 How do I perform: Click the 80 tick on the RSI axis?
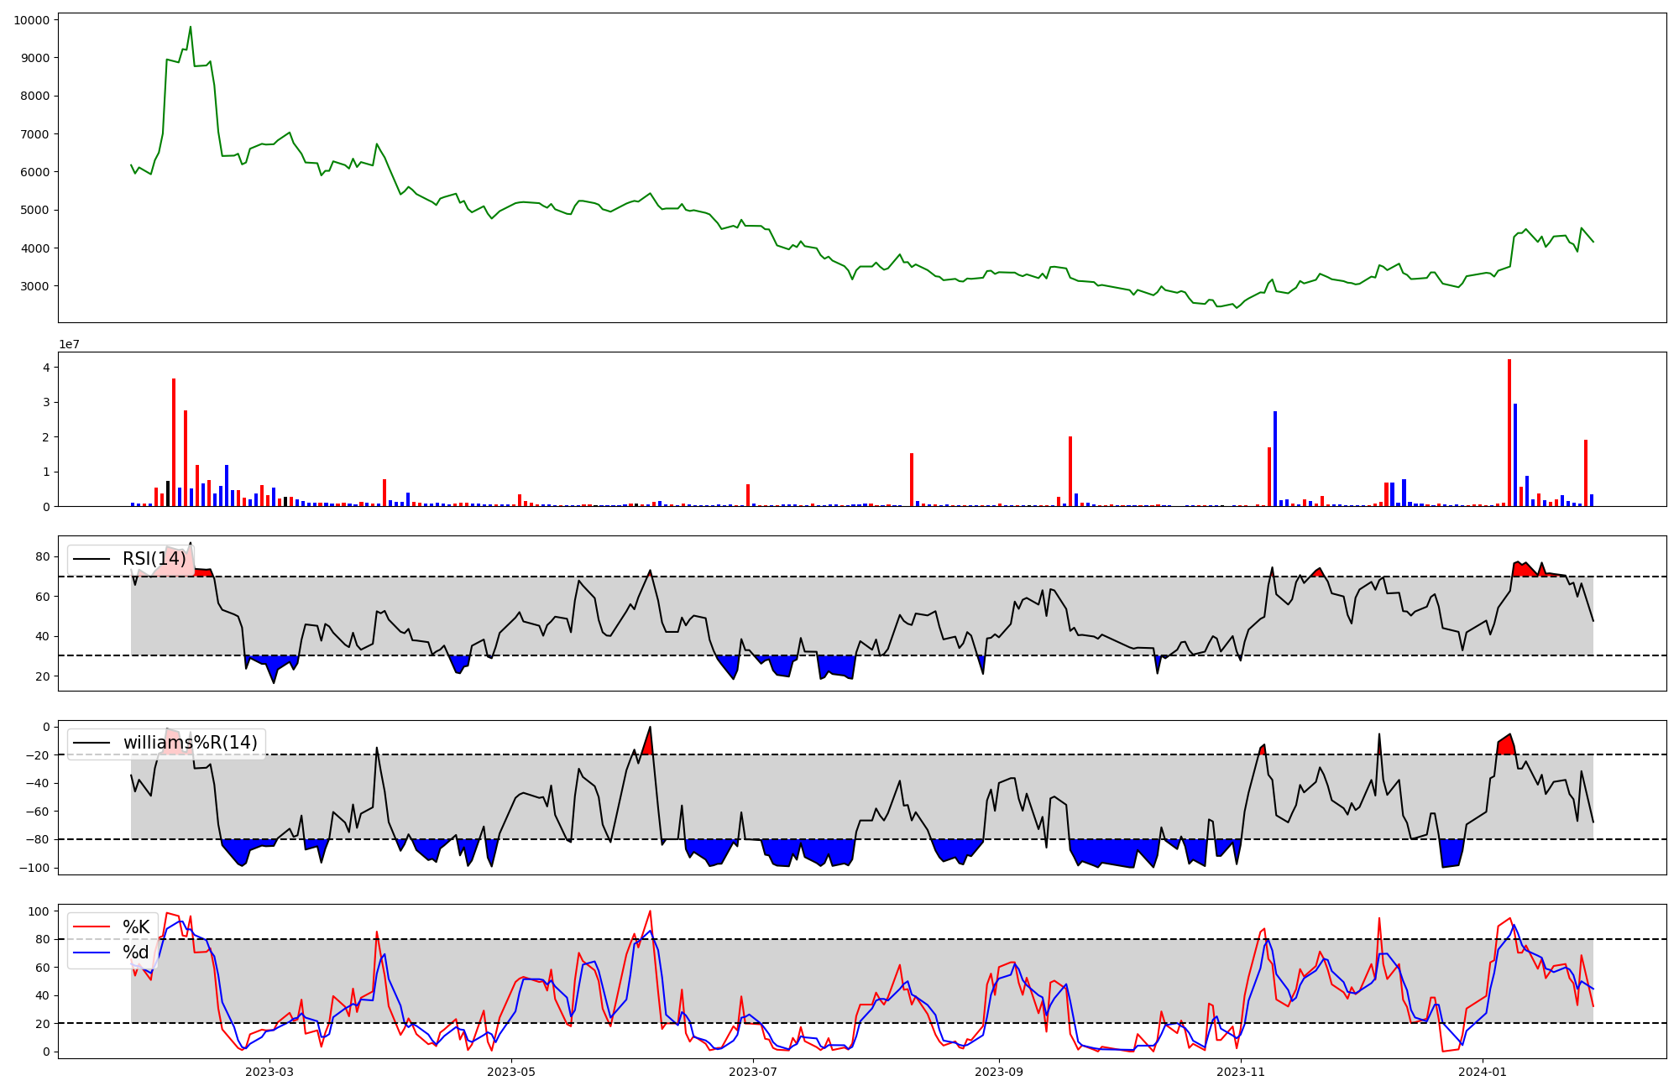tap(42, 557)
